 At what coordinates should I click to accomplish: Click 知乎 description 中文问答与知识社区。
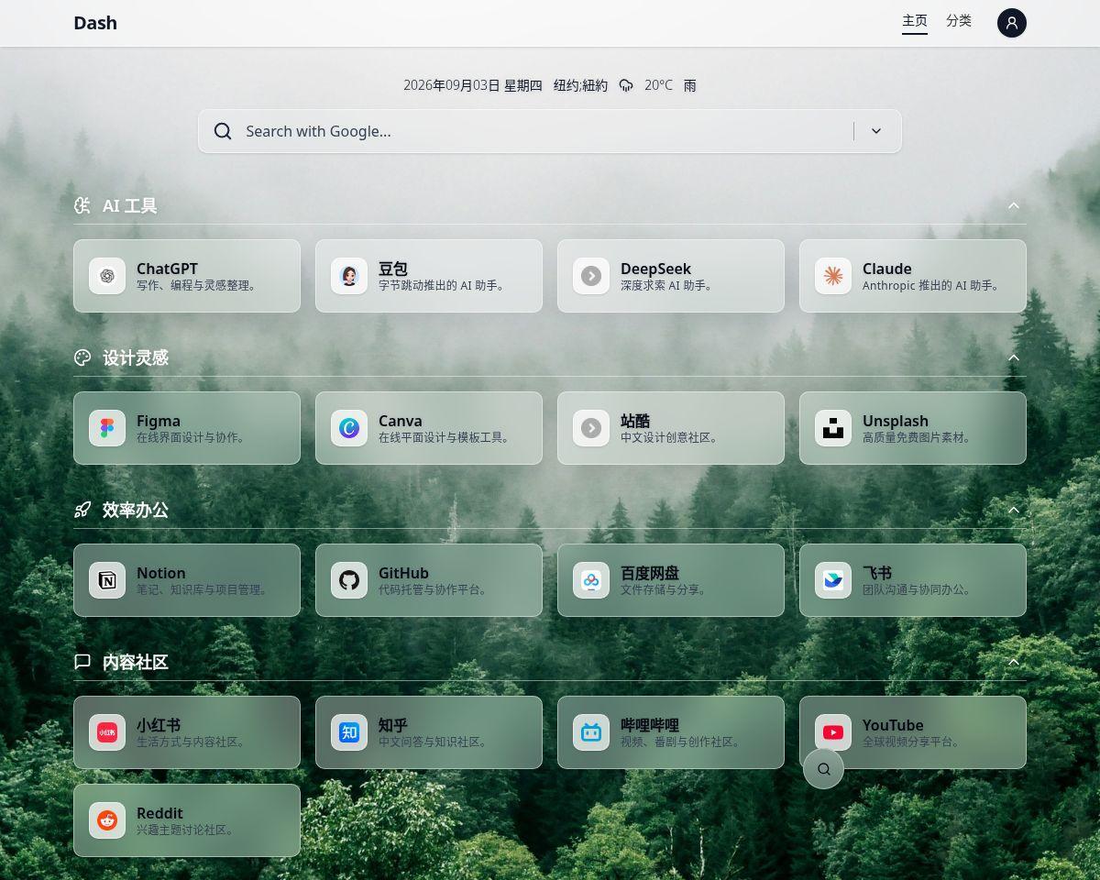pos(435,742)
